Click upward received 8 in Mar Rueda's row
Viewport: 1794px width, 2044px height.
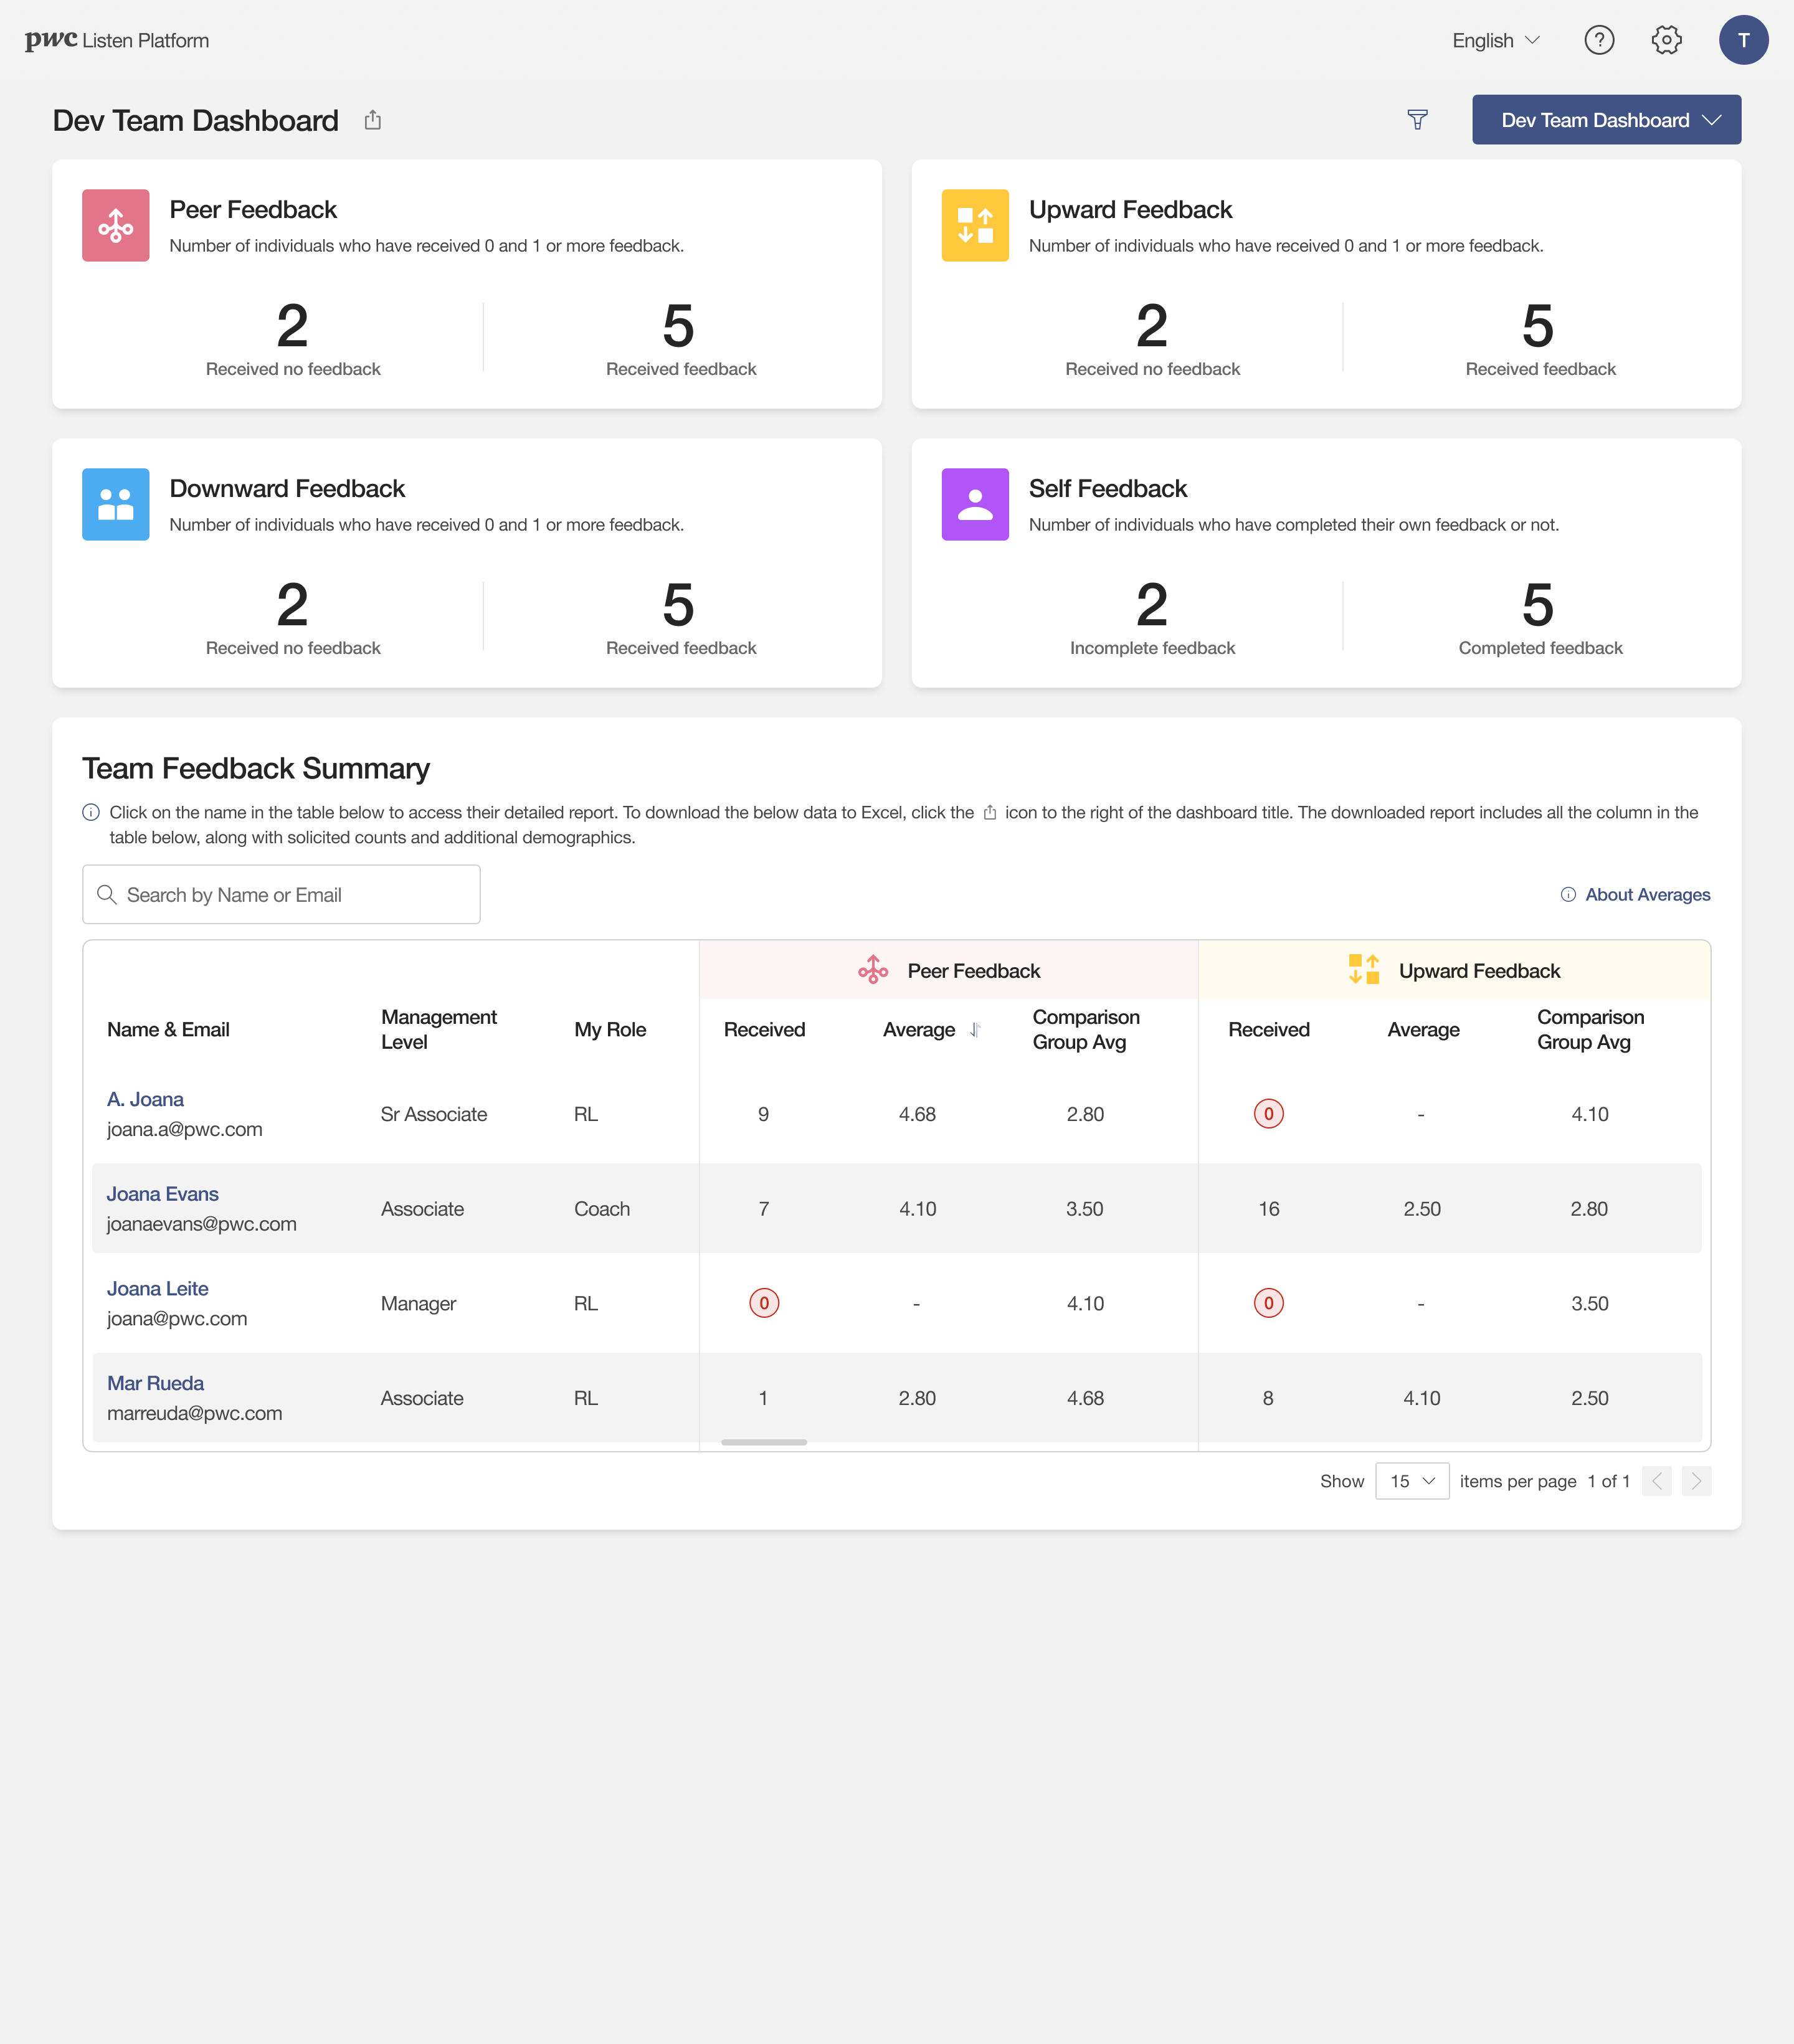(x=1268, y=1398)
